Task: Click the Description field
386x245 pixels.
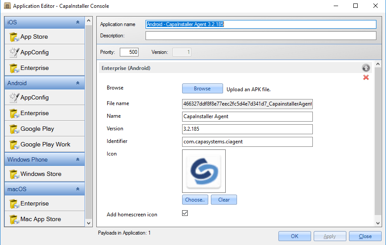Action: [261, 36]
